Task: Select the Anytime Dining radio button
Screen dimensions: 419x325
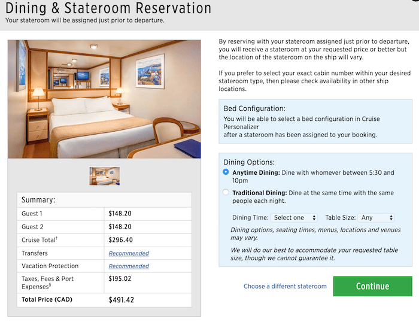Action: 226,172
